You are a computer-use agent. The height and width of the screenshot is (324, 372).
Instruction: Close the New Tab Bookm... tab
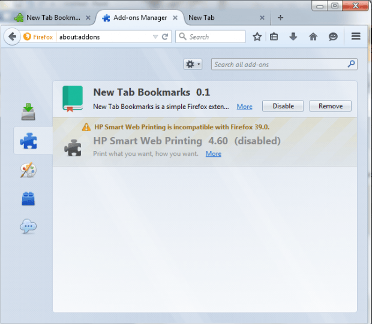pos(88,18)
